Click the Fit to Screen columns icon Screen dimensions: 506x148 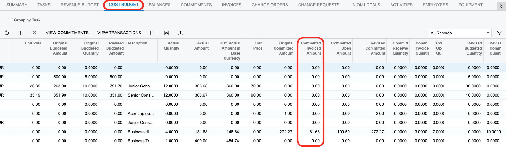[x=153, y=33]
